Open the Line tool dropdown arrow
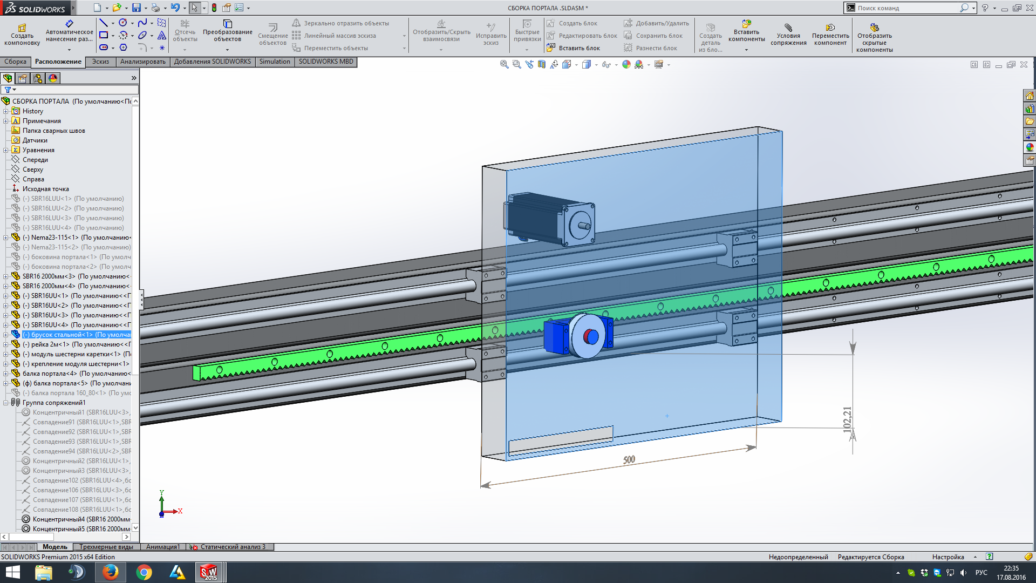 click(113, 23)
